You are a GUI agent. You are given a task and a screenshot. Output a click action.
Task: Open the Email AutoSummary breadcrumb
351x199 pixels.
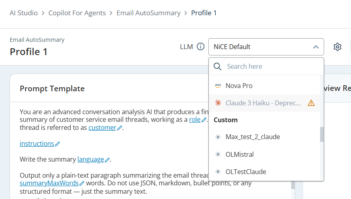(x=149, y=13)
